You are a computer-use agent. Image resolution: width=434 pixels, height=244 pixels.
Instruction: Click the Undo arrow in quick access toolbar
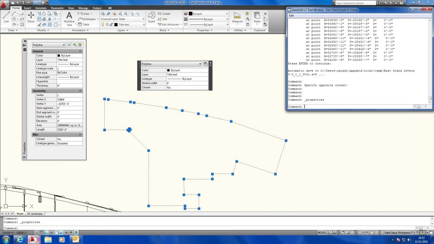pos(29,3)
